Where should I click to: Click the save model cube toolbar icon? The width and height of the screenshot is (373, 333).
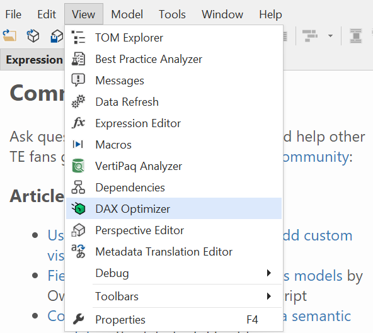[x=57, y=36]
